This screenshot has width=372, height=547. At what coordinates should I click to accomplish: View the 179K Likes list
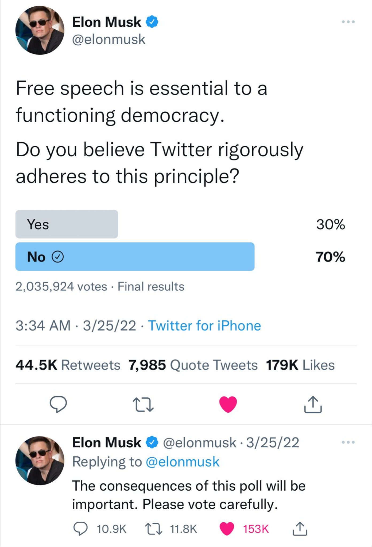(x=300, y=365)
